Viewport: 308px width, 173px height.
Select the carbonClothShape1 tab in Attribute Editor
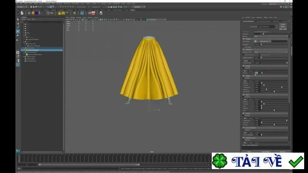tap(248, 21)
